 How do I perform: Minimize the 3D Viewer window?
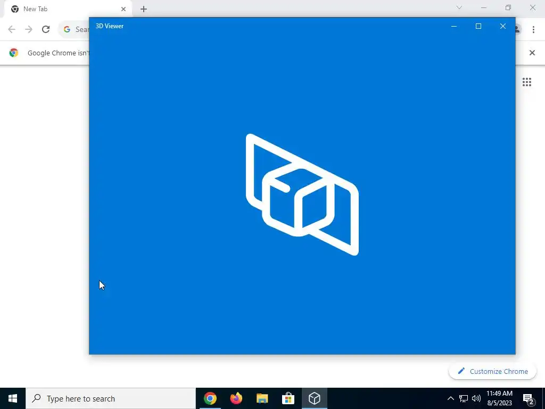pos(453,26)
